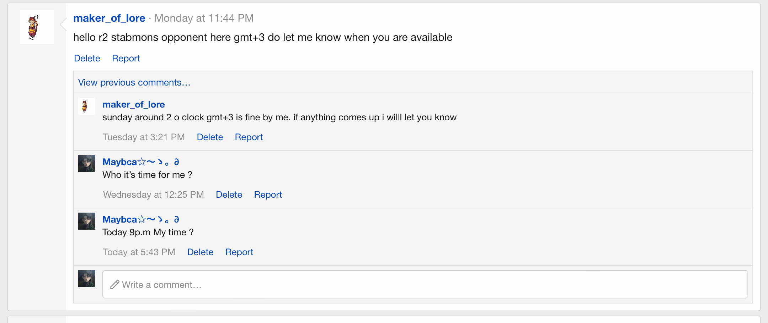Expand View previous comments
The image size is (768, 323).
pos(134,82)
